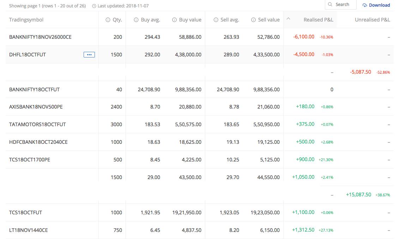Click the download cloud icon
The height and width of the screenshot is (239, 400).
pyautogui.click(x=365, y=5)
